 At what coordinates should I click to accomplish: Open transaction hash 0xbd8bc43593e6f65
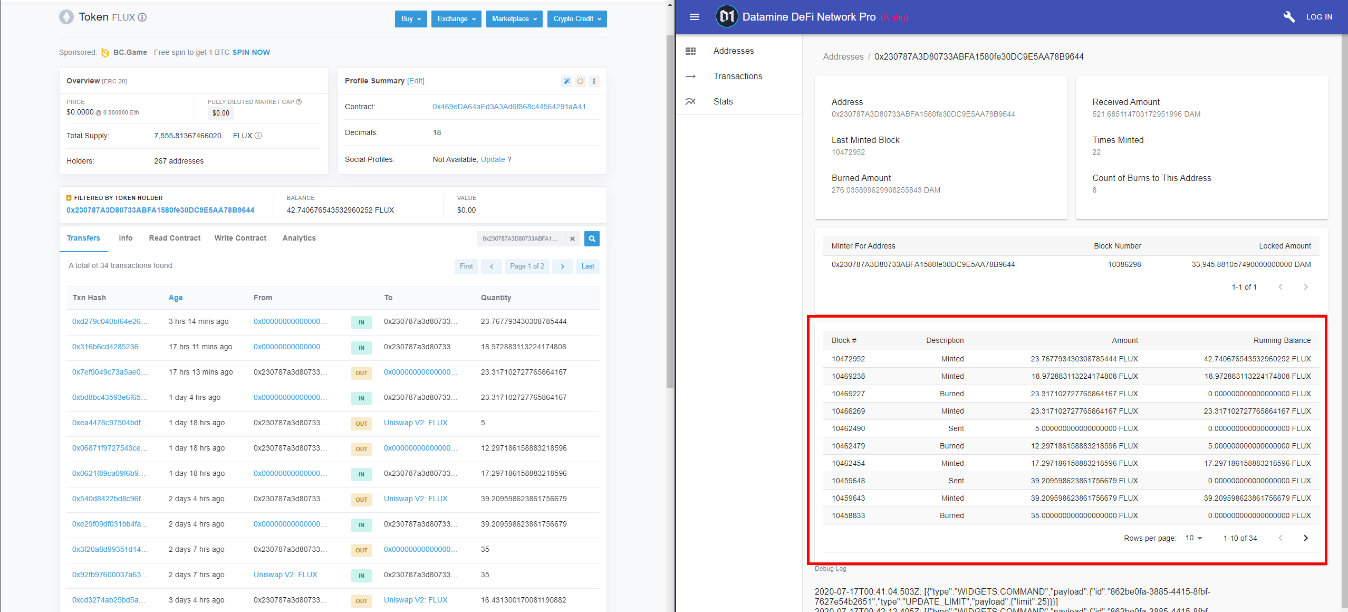(110, 397)
